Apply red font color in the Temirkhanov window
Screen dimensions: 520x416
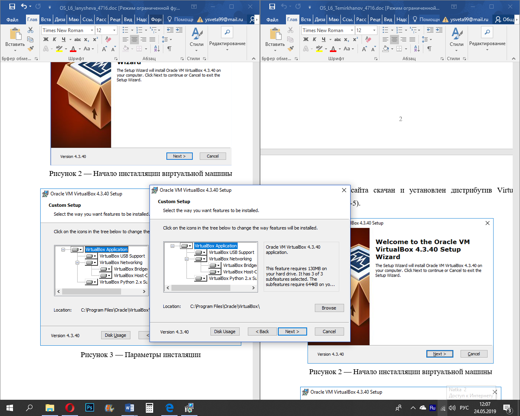coord(333,49)
